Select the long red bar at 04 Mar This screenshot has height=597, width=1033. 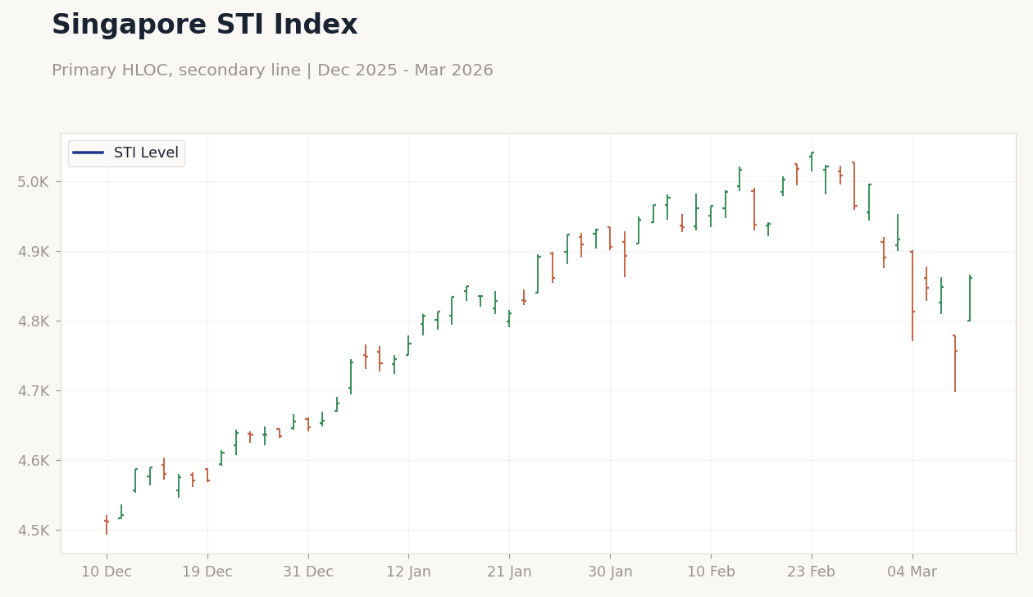(912, 295)
